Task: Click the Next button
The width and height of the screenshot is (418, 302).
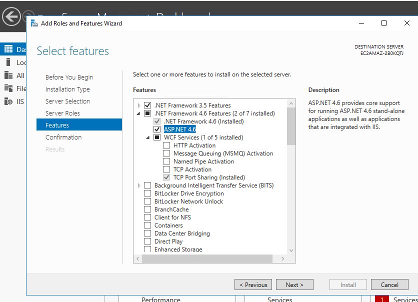Action: (x=294, y=284)
